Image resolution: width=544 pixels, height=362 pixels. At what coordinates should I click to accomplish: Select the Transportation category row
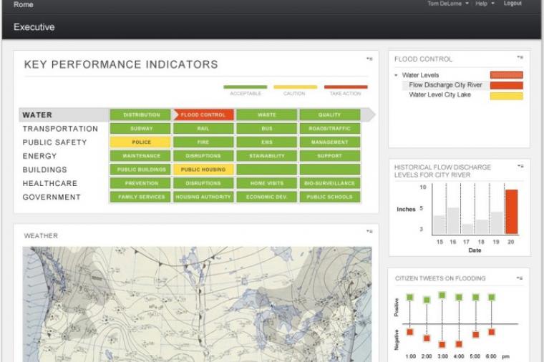click(x=60, y=129)
